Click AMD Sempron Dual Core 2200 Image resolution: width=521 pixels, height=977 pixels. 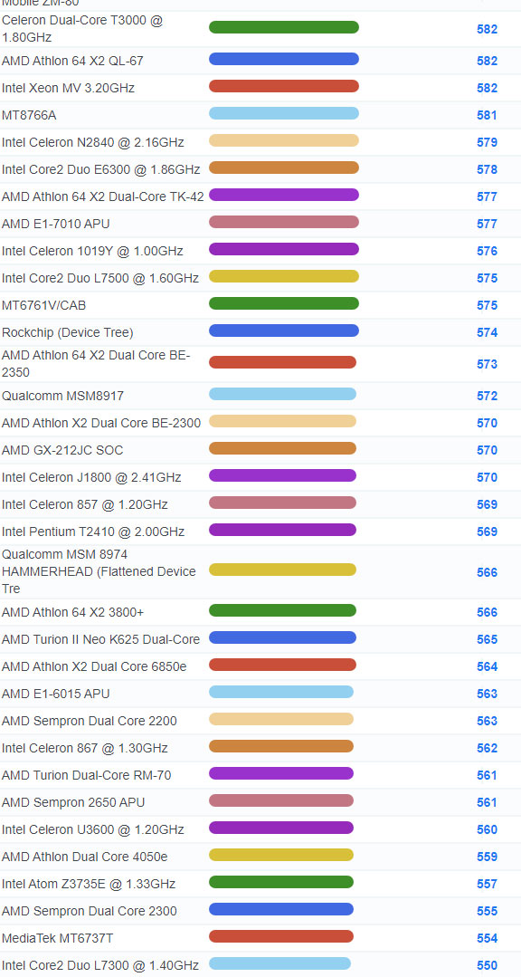point(90,722)
